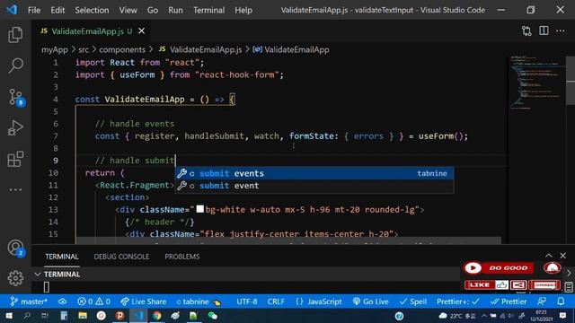Image resolution: width=575 pixels, height=323 pixels.
Task: Click components in the breadcrumb
Action: 122,49
